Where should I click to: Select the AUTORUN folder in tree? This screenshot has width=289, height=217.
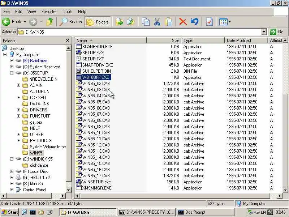pos(40,92)
